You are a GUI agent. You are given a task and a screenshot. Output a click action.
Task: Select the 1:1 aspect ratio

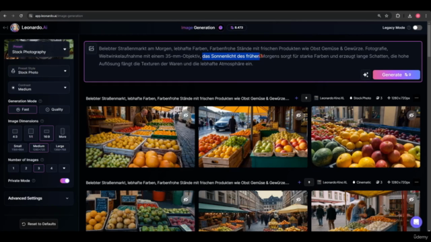click(31, 133)
